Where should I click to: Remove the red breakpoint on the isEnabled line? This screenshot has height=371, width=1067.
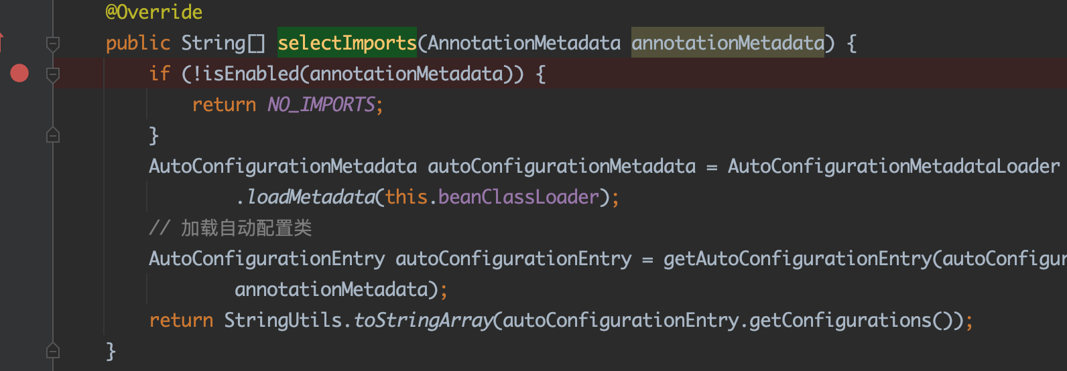coord(19,73)
